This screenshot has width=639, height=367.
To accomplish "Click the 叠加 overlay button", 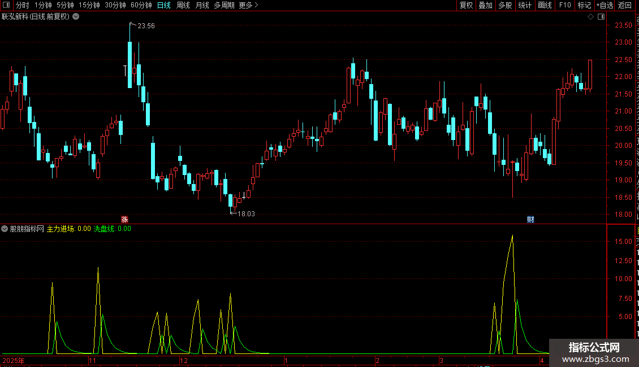I will [486, 5].
